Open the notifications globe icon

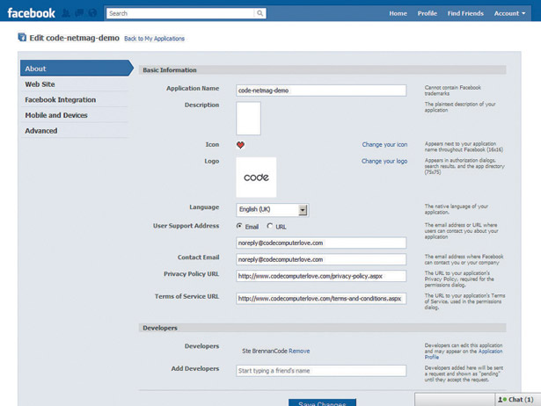[x=92, y=13]
